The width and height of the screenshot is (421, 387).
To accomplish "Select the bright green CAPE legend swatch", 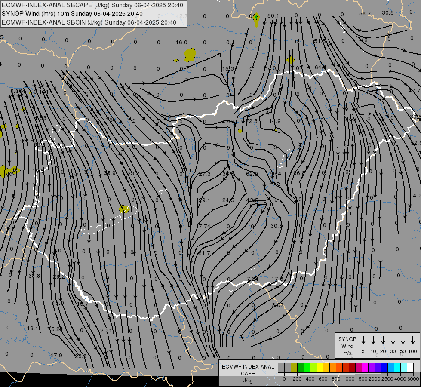I will pos(307,368).
